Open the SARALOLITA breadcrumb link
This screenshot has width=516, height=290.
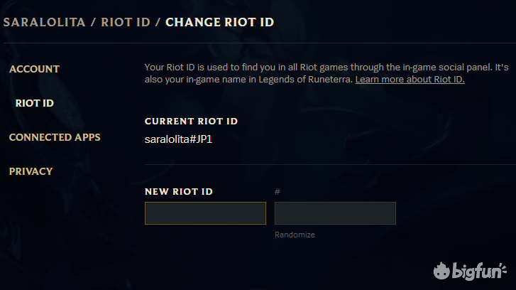click(x=45, y=23)
